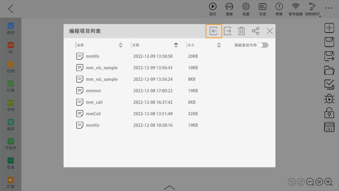Click the save-as icon with arrow
The height and width of the screenshot is (191, 339).
tap(329, 56)
